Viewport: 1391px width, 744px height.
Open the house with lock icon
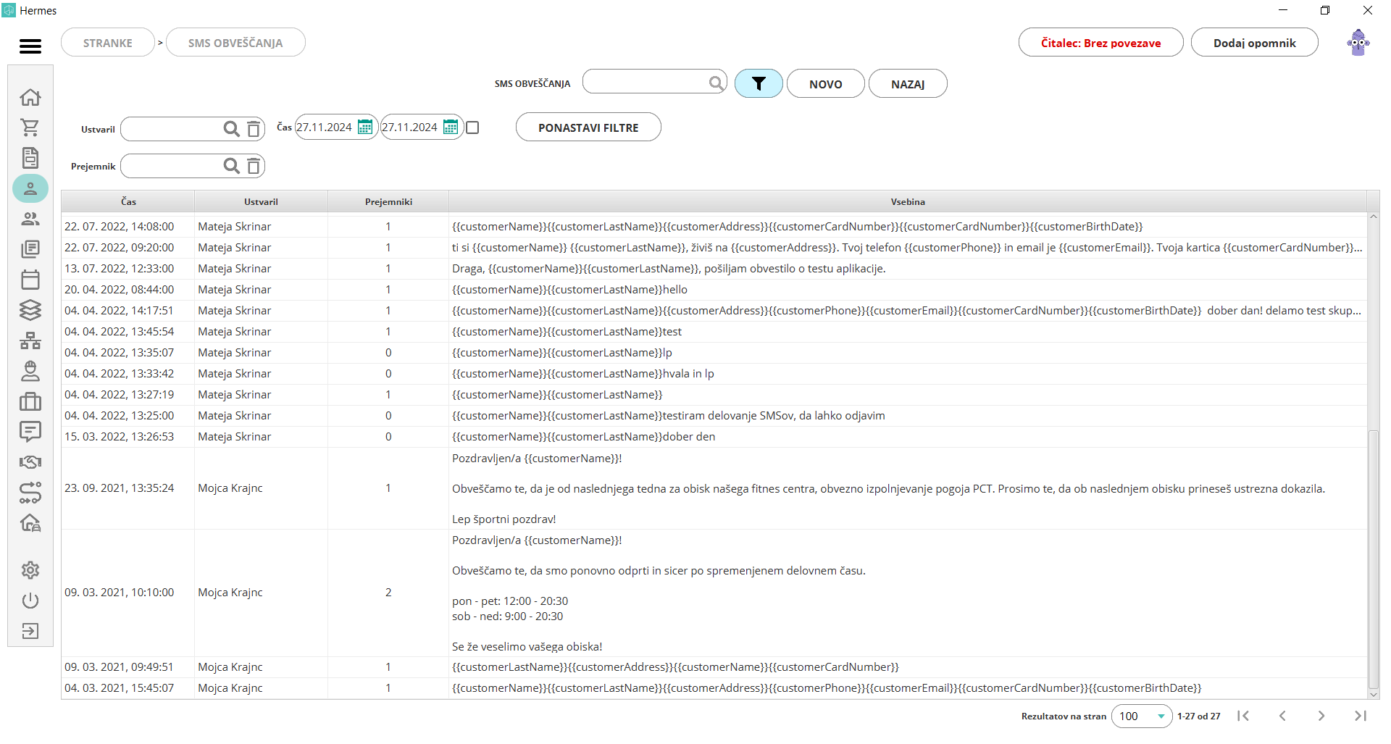click(x=30, y=523)
